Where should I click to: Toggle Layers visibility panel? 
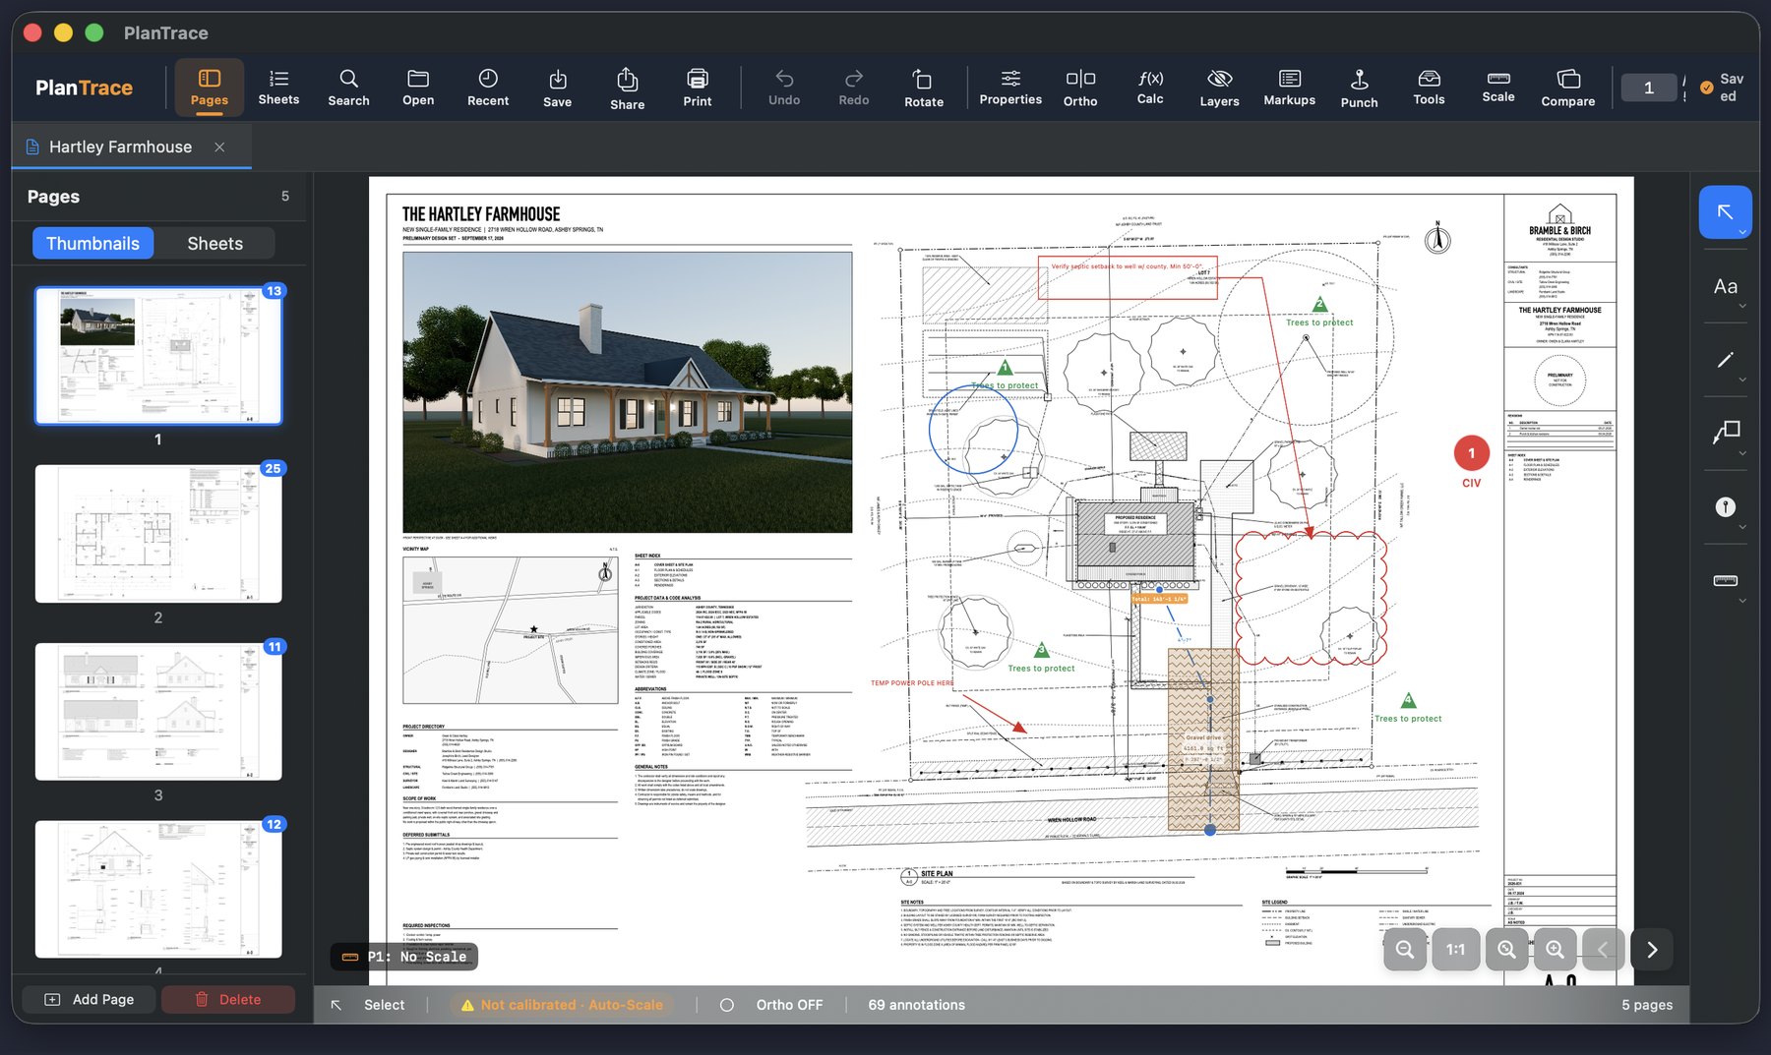tap(1219, 88)
